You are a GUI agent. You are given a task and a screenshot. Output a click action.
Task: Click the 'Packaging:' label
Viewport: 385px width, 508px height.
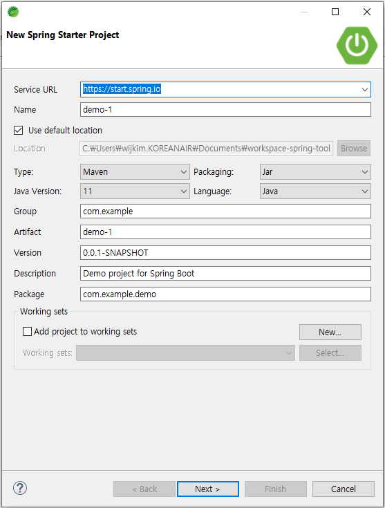click(214, 172)
